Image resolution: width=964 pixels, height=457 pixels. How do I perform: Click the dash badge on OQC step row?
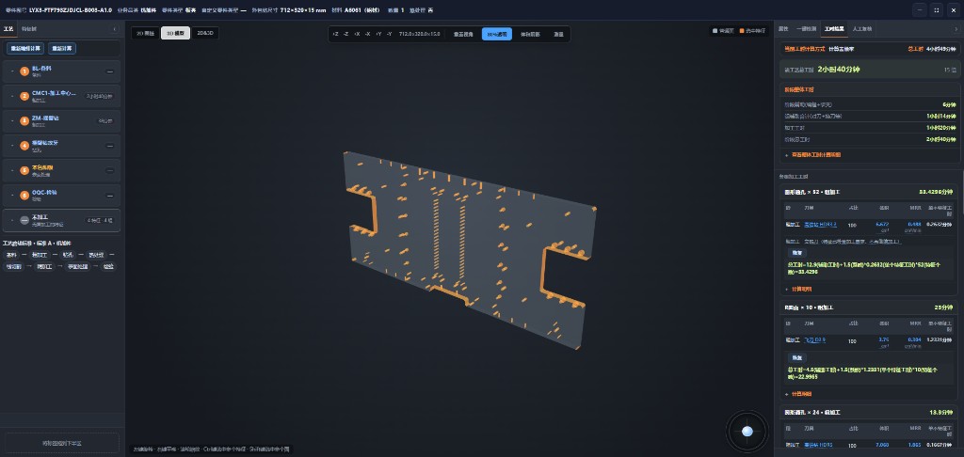click(x=110, y=196)
